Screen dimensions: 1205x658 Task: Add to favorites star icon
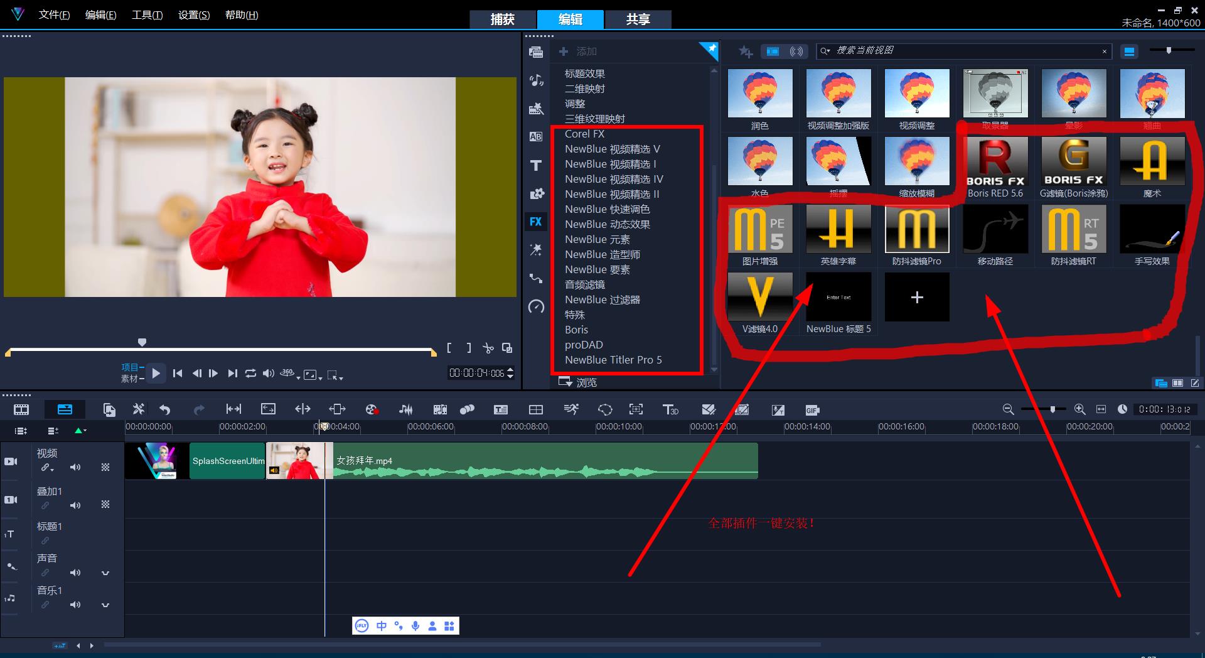(x=745, y=51)
